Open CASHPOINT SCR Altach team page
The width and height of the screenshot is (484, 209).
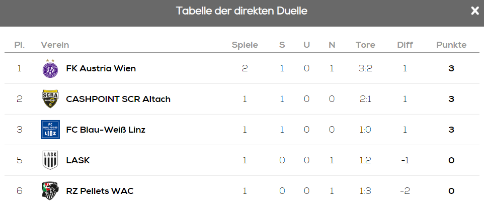tap(118, 99)
